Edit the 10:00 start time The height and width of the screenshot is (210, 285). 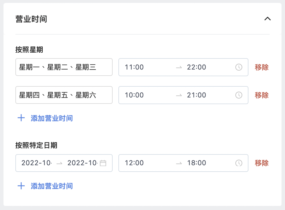pos(134,95)
